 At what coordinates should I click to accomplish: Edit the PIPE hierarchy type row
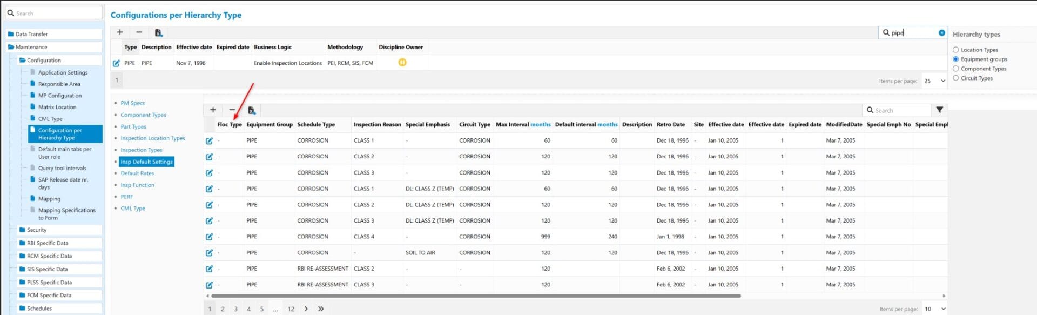coord(116,63)
